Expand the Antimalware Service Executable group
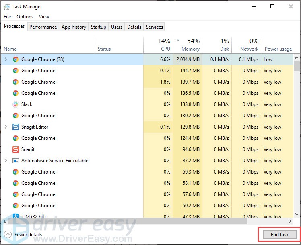This screenshot has height=245, width=301. click(x=6, y=161)
